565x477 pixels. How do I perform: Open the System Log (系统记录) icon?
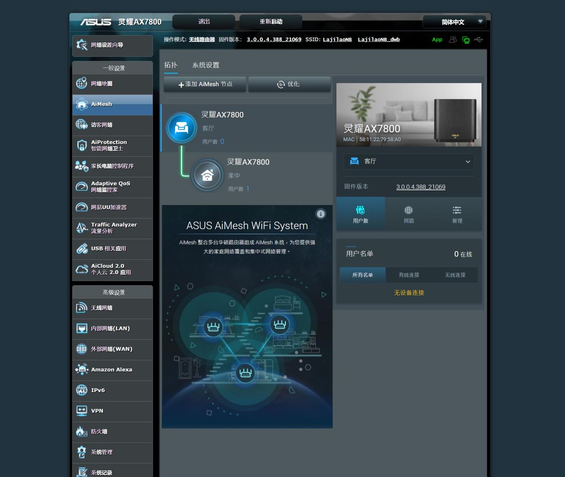pyautogui.click(x=82, y=472)
